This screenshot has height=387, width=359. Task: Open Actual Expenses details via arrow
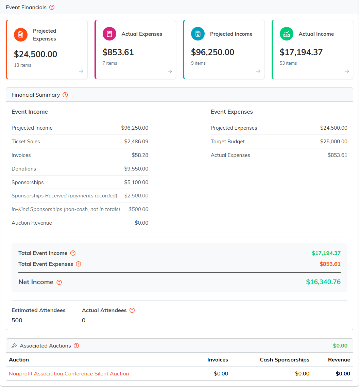pos(170,71)
